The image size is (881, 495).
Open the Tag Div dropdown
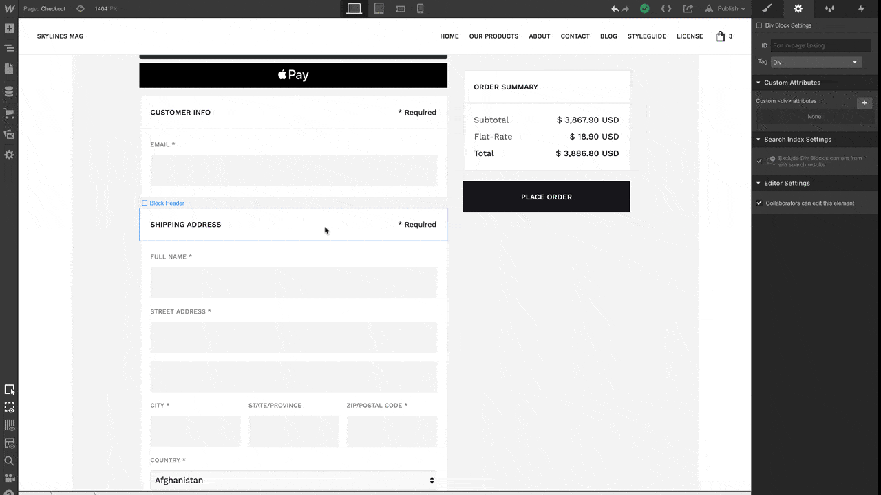[816, 62]
